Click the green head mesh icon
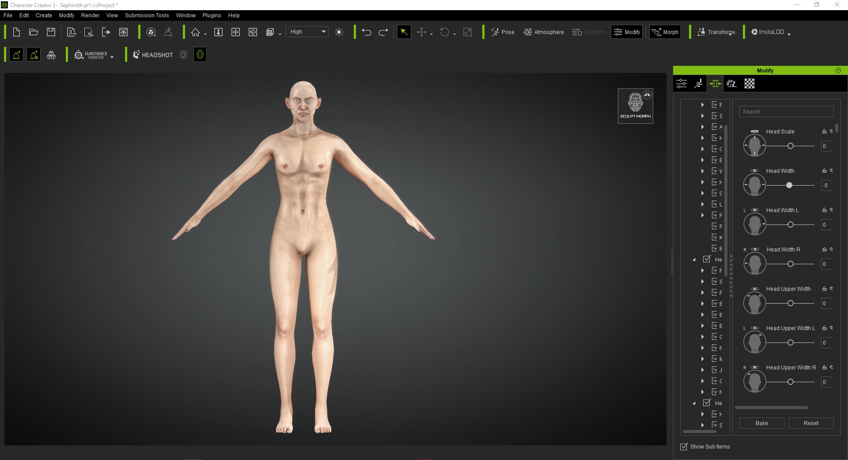 pos(200,55)
